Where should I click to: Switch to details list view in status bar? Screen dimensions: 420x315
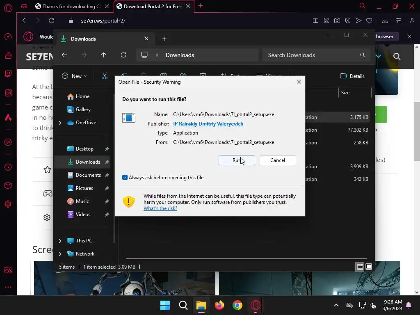coord(360,267)
